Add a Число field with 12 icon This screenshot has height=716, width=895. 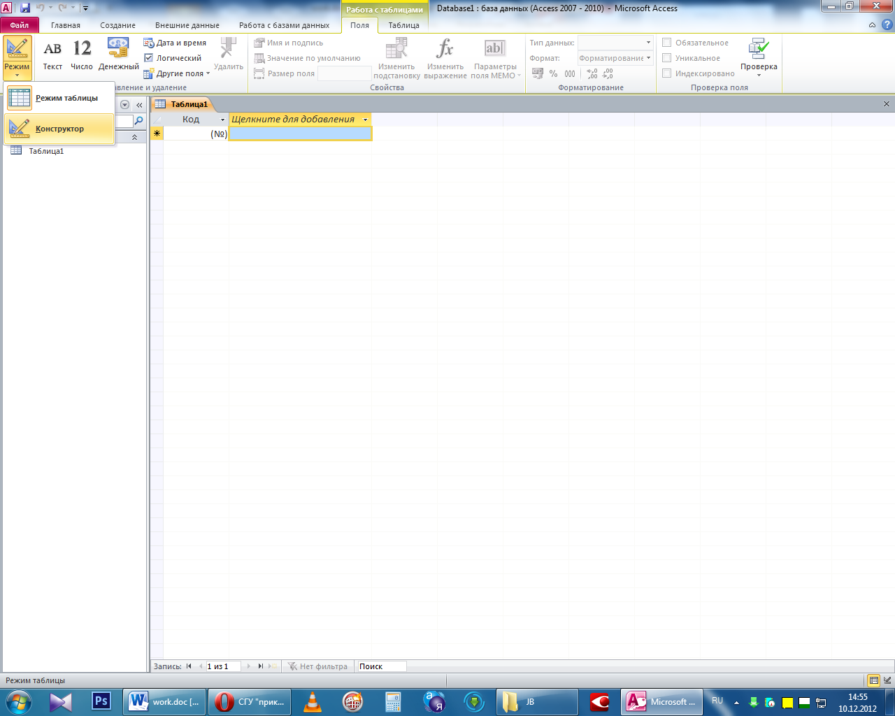(82, 55)
